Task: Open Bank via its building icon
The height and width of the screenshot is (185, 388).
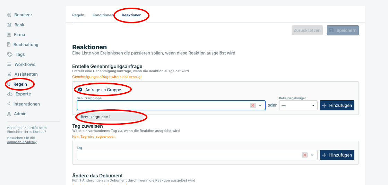Action: [x=9, y=25]
